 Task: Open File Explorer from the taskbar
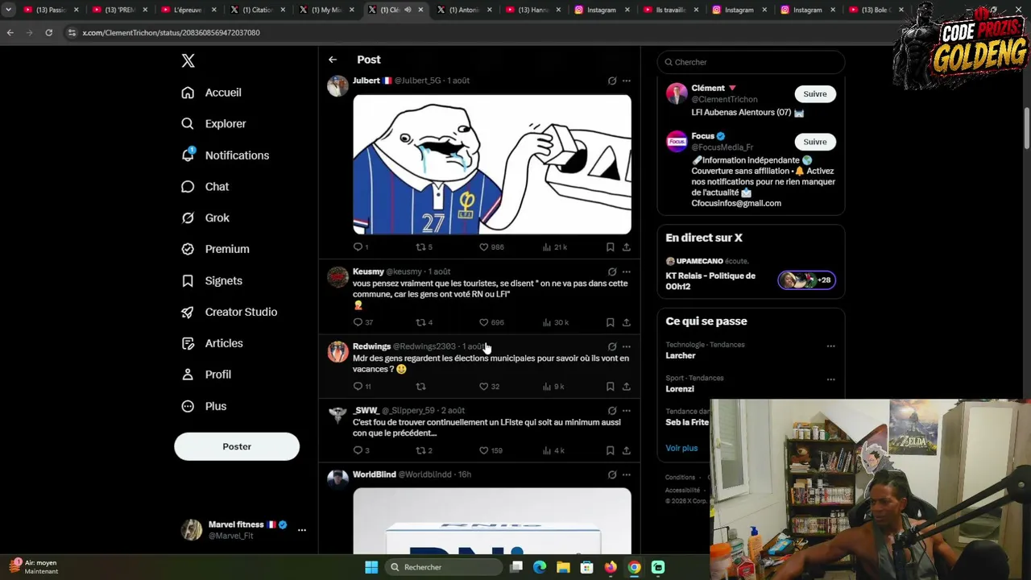click(x=563, y=567)
